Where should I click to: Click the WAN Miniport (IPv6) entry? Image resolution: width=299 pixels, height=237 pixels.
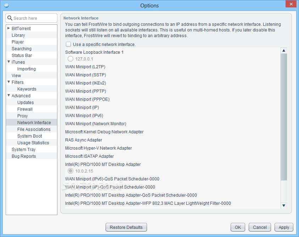coord(84,116)
